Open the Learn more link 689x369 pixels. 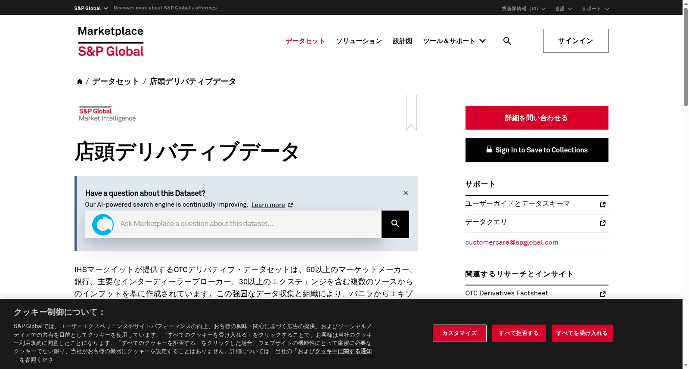click(268, 205)
